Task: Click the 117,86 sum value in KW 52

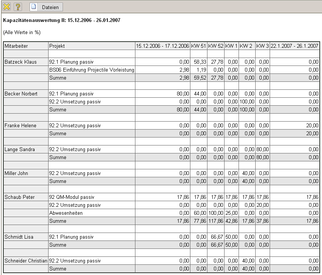Action: click(x=216, y=221)
